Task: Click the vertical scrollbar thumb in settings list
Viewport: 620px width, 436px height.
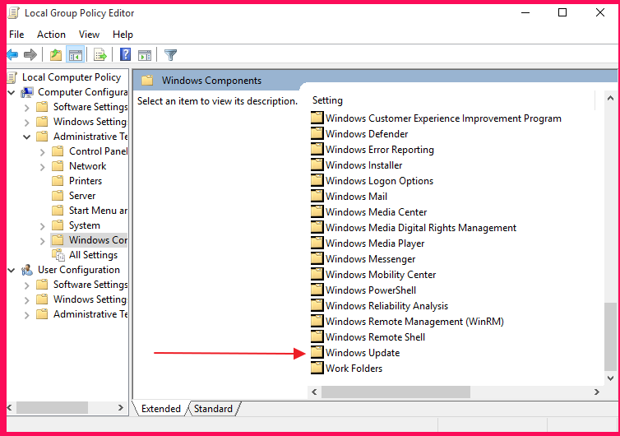Action: [x=609, y=336]
